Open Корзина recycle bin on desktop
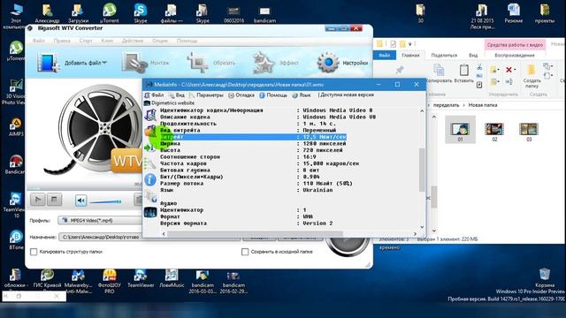Viewport: 566px width, 318px height. [x=545, y=276]
